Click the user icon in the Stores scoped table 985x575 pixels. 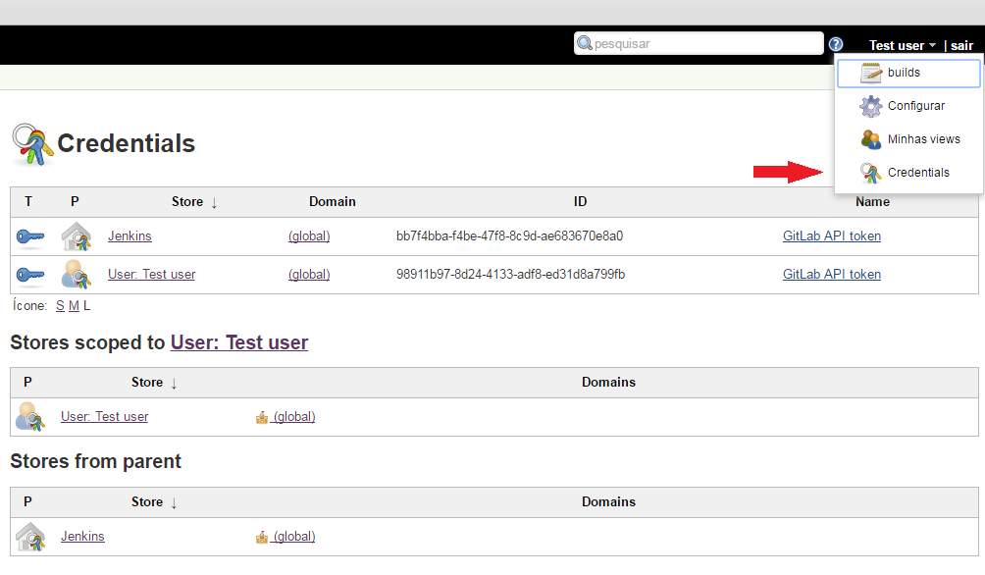[30, 417]
